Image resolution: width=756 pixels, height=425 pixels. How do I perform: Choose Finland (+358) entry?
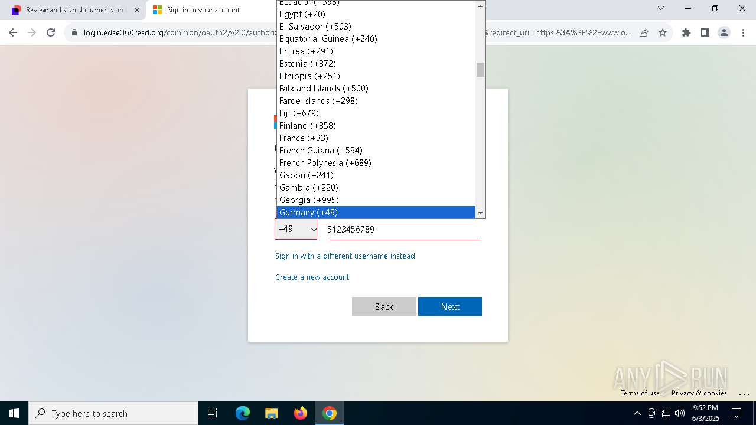[x=376, y=126]
